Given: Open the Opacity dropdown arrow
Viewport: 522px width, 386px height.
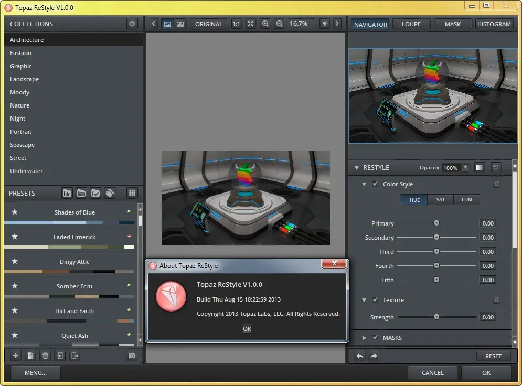Looking at the screenshot, I should [x=465, y=167].
